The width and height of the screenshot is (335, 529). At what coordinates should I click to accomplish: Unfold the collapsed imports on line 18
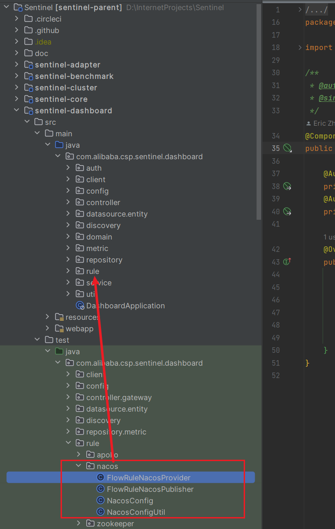coord(300,48)
